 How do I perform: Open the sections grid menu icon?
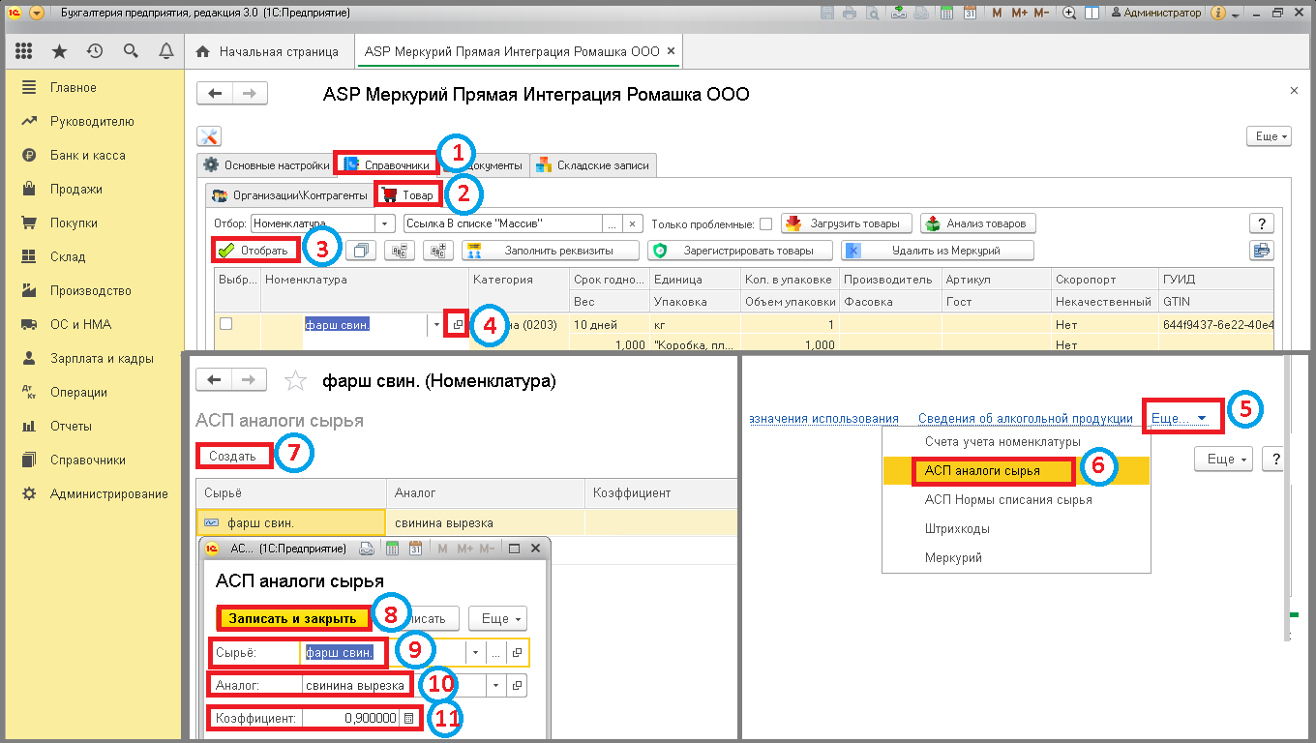pos(24,51)
